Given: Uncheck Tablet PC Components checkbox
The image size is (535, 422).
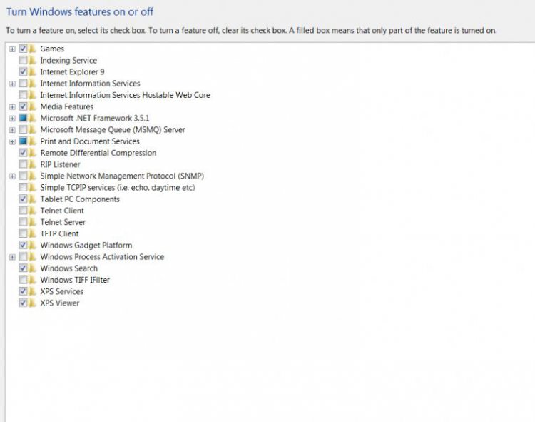Looking at the screenshot, I should coord(23,199).
